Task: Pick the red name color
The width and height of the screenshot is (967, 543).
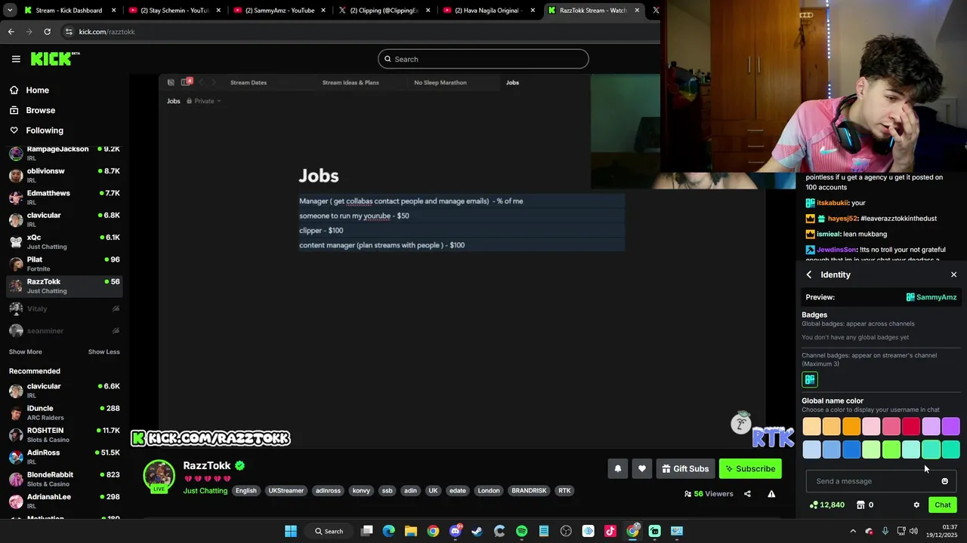Action: point(911,427)
